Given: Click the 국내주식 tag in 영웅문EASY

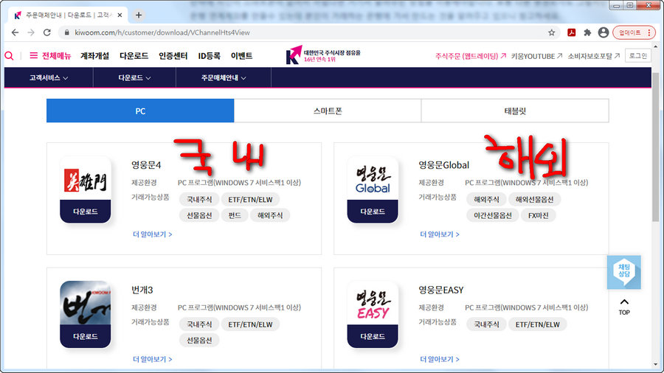Looking at the screenshot, I should click(x=486, y=324).
